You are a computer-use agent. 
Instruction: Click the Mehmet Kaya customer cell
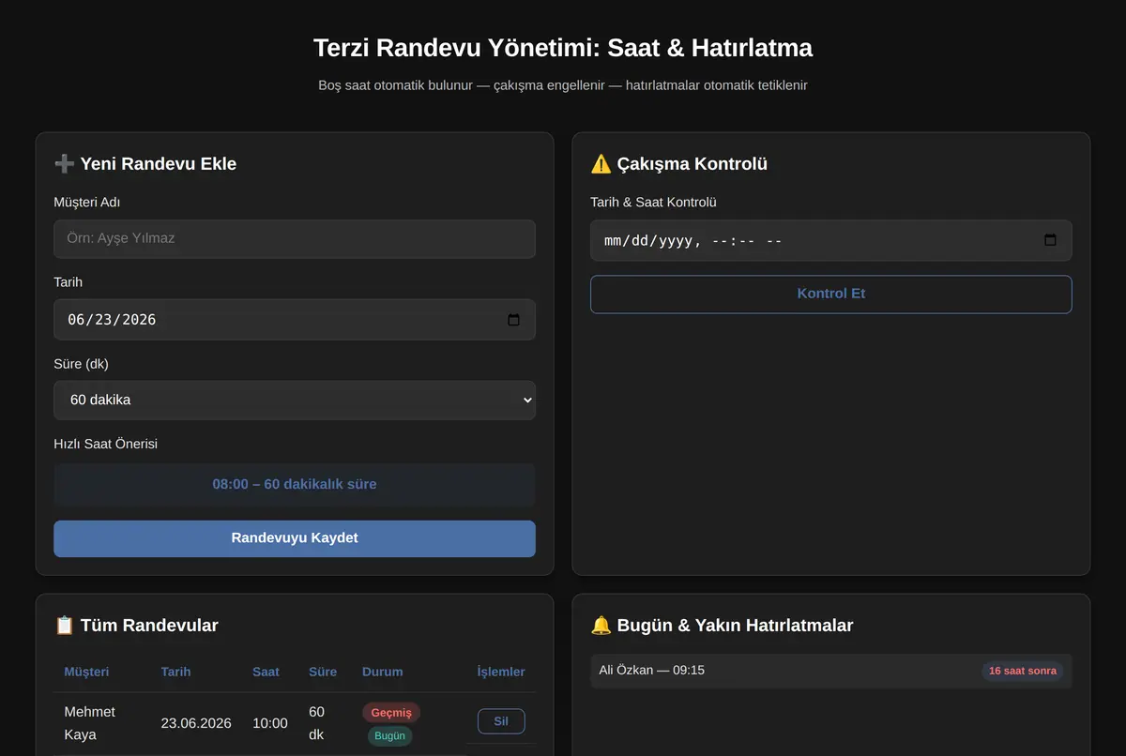pos(90,723)
